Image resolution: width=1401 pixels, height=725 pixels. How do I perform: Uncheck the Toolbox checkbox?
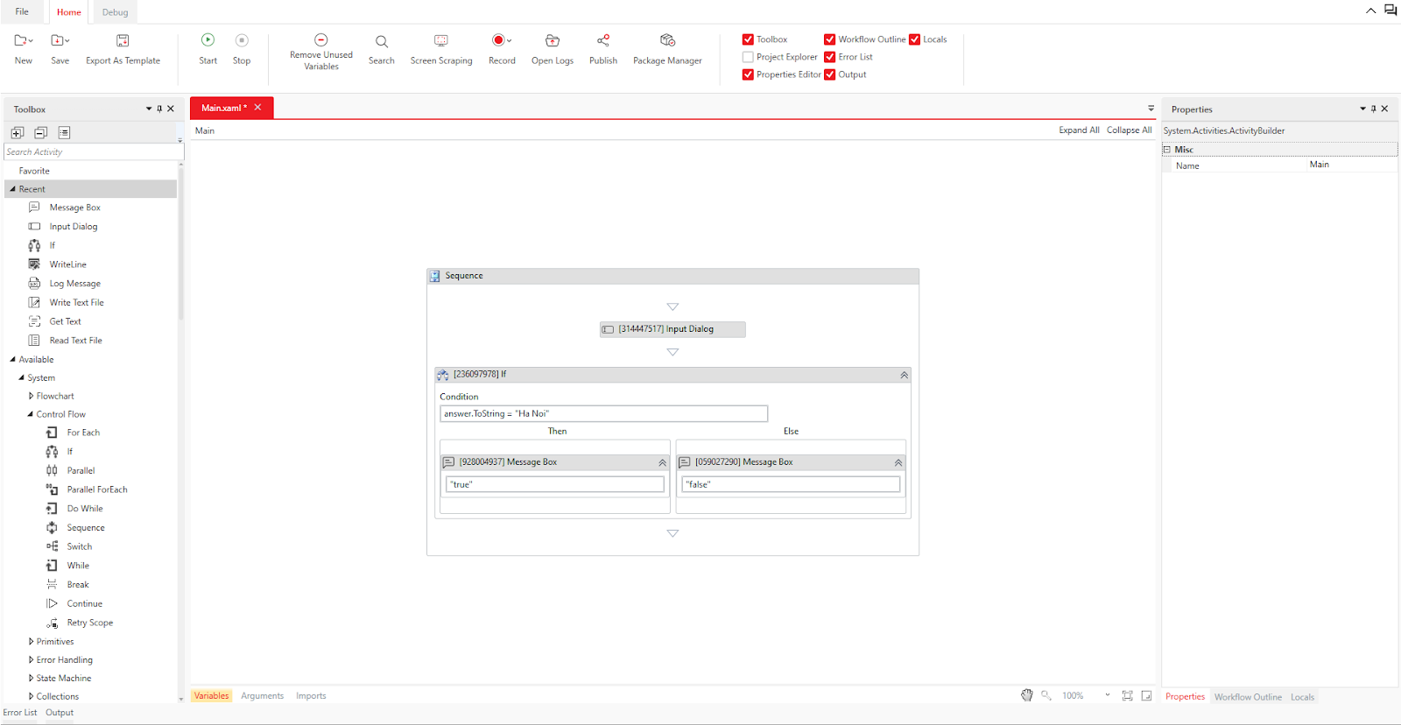click(748, 39)
